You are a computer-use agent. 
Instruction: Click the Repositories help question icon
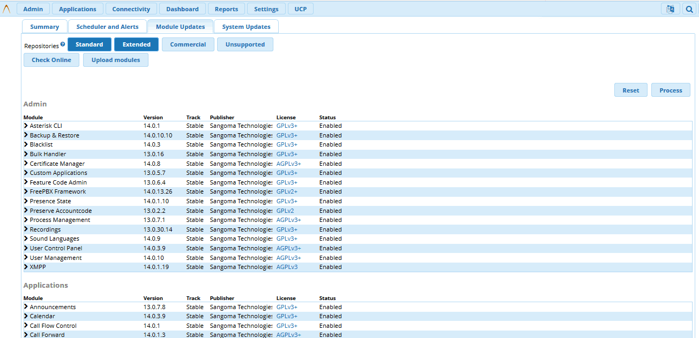[63, 44]
